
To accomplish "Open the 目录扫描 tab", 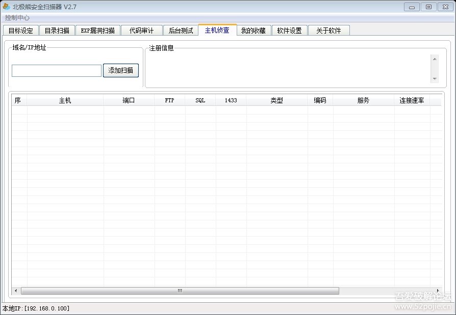I will pyautogui.click(x=57, y=31).
